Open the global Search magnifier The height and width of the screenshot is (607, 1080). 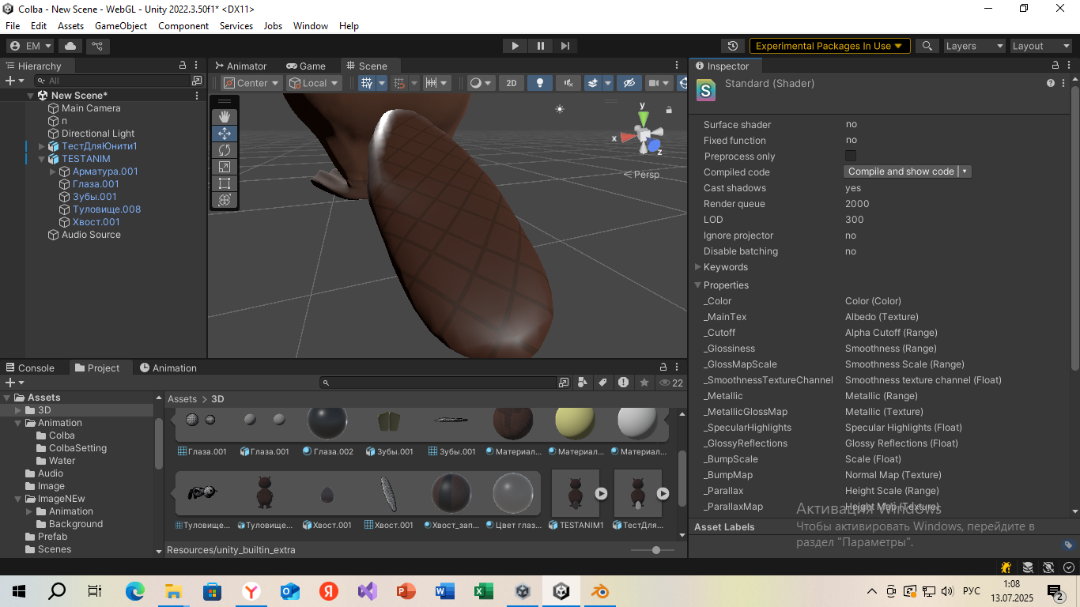(927, 46)
